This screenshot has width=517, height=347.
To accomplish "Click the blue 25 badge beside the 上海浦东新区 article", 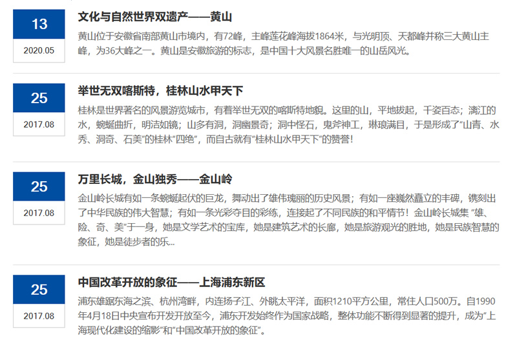I will [39, 290].
